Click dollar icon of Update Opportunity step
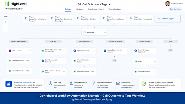 tap(75, 51)
